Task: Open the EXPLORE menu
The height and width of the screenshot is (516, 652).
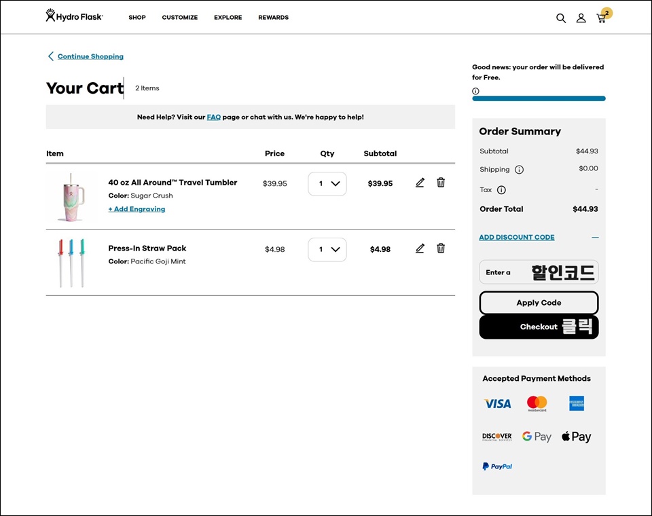Action: coord(228,18)
